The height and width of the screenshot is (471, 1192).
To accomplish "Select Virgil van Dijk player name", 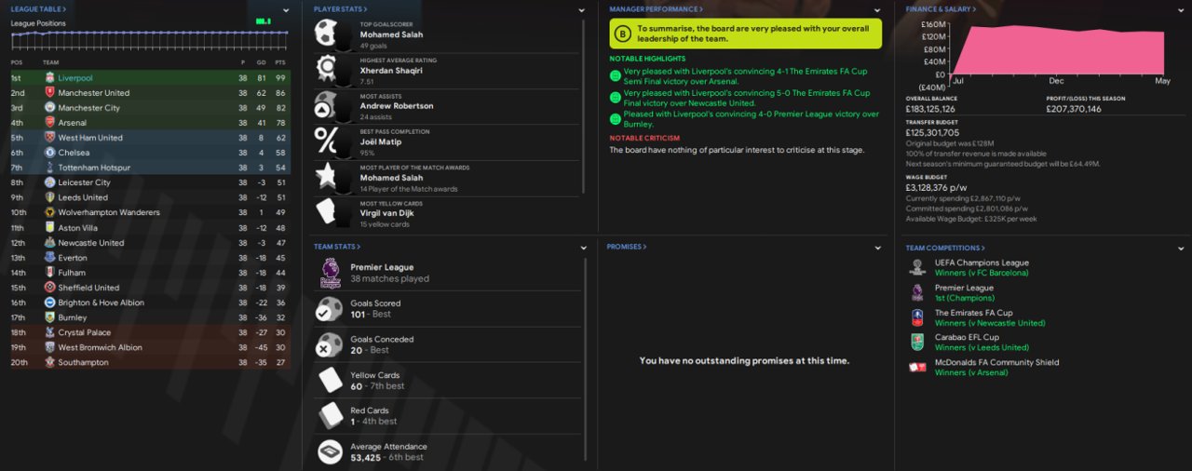I will [386, 213].
